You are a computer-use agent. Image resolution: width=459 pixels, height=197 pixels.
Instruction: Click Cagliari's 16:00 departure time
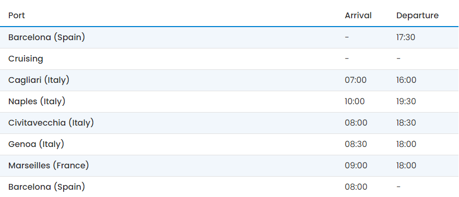point(406,80)
